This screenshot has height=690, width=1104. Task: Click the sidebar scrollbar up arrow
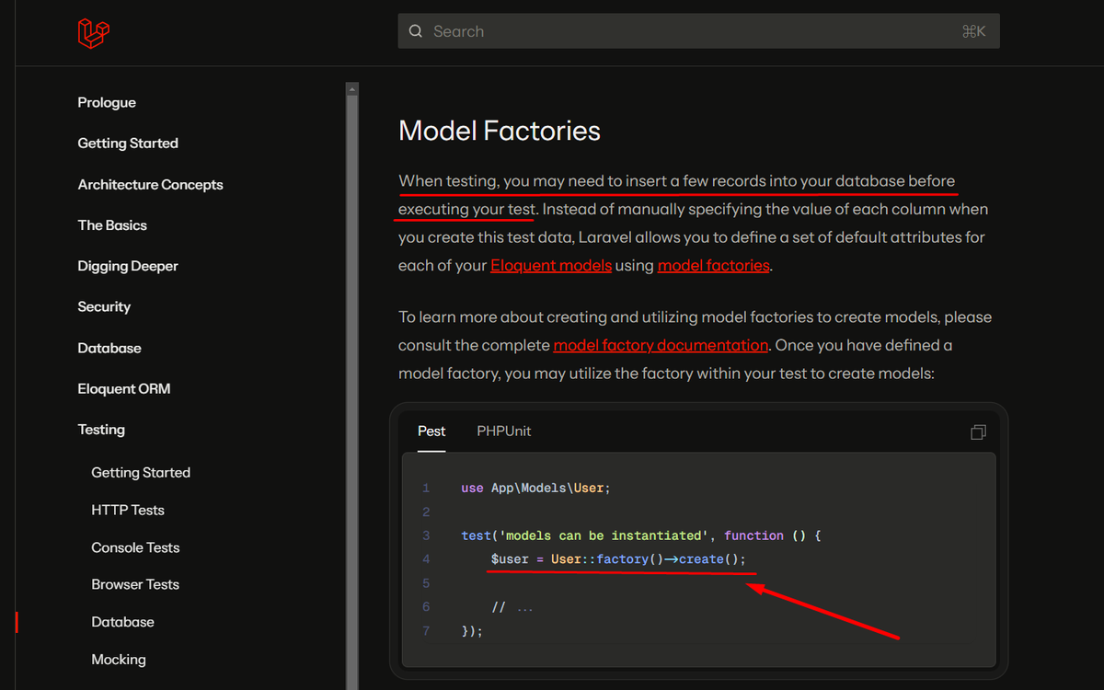(351, 89)
